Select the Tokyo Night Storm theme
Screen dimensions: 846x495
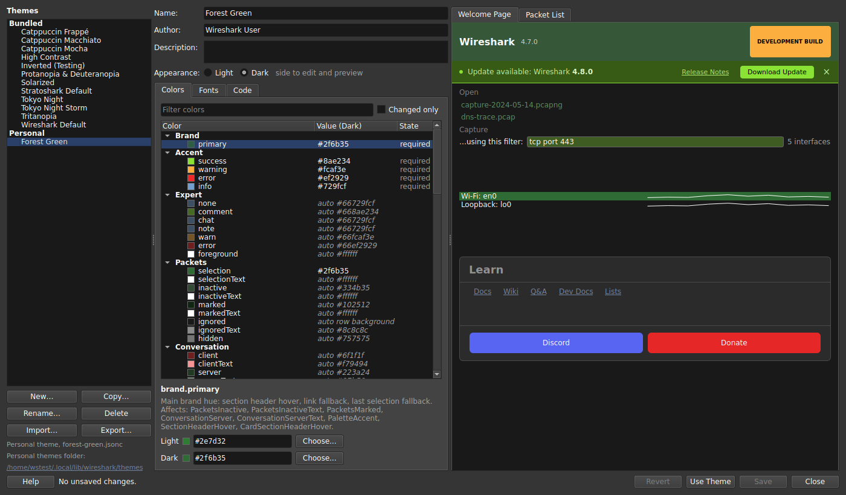[54, 108]
